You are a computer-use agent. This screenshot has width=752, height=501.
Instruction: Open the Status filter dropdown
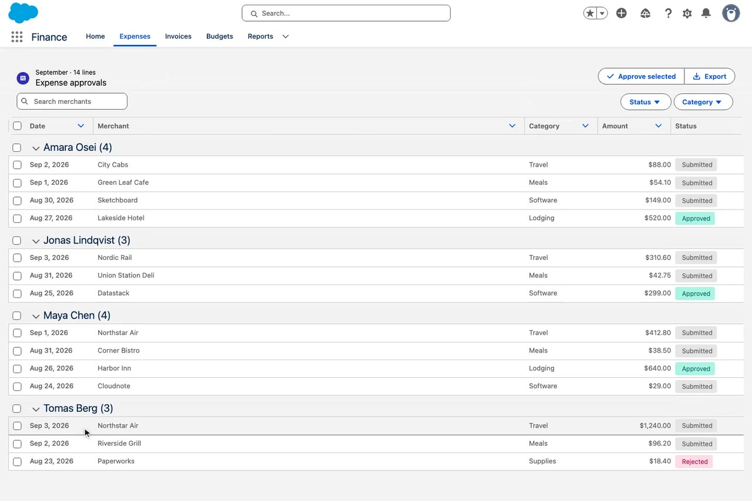coord(646,102)
